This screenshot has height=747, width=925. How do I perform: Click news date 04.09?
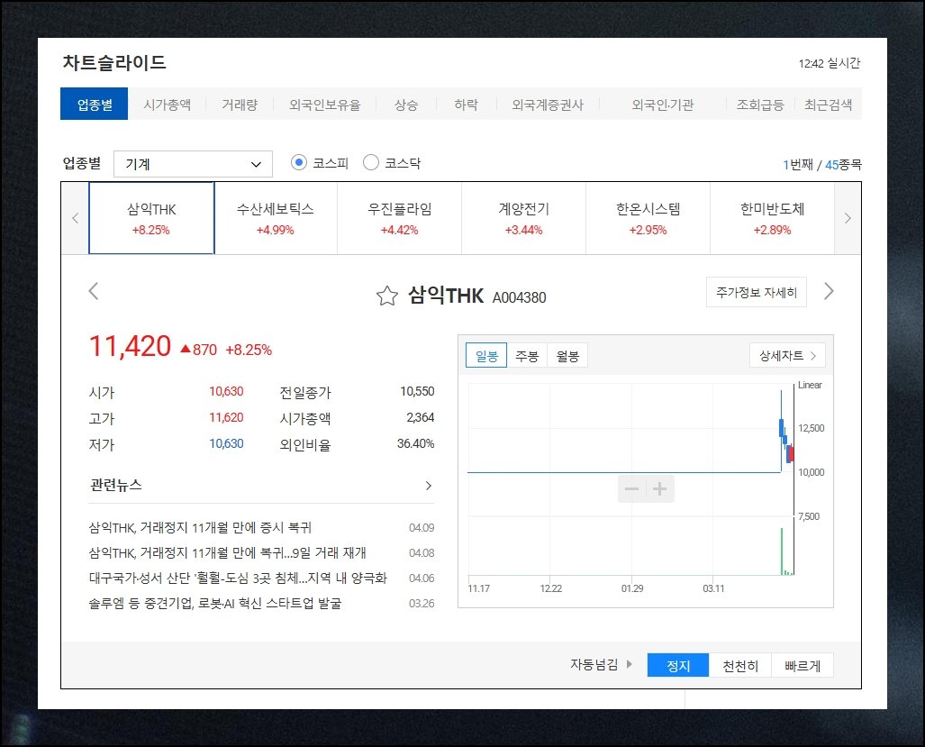(x=422, y=527)
